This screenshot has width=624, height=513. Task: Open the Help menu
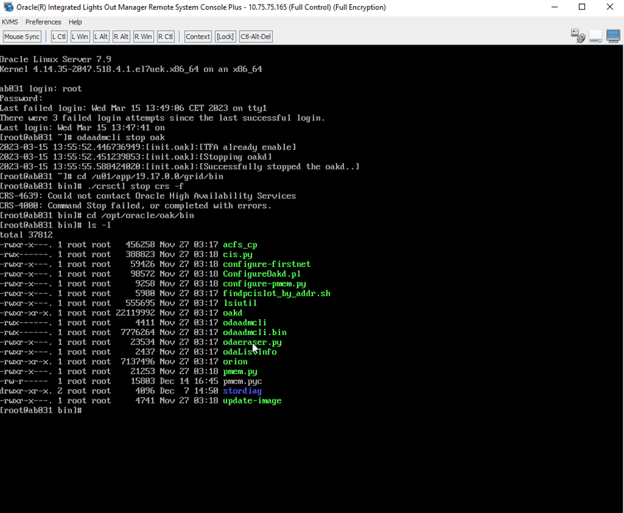pos(75,22)
